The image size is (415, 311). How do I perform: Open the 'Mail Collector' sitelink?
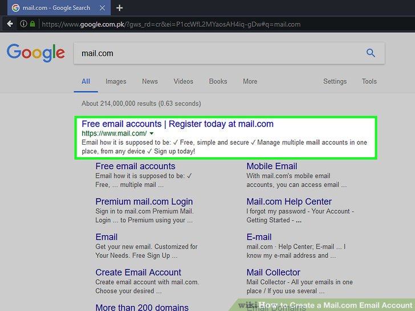coord(274,272)
